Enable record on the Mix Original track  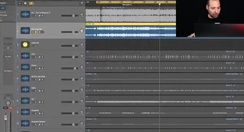click(x=42, y=32)
